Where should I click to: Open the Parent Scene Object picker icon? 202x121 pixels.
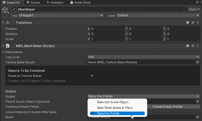198,101
